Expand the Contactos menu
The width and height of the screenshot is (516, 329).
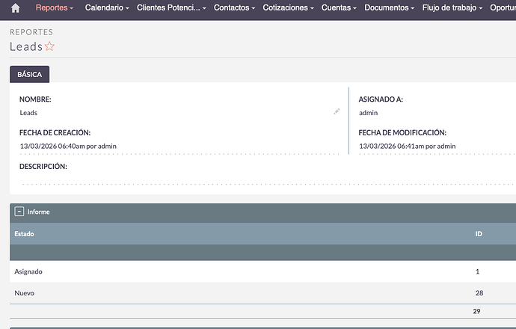235,7
